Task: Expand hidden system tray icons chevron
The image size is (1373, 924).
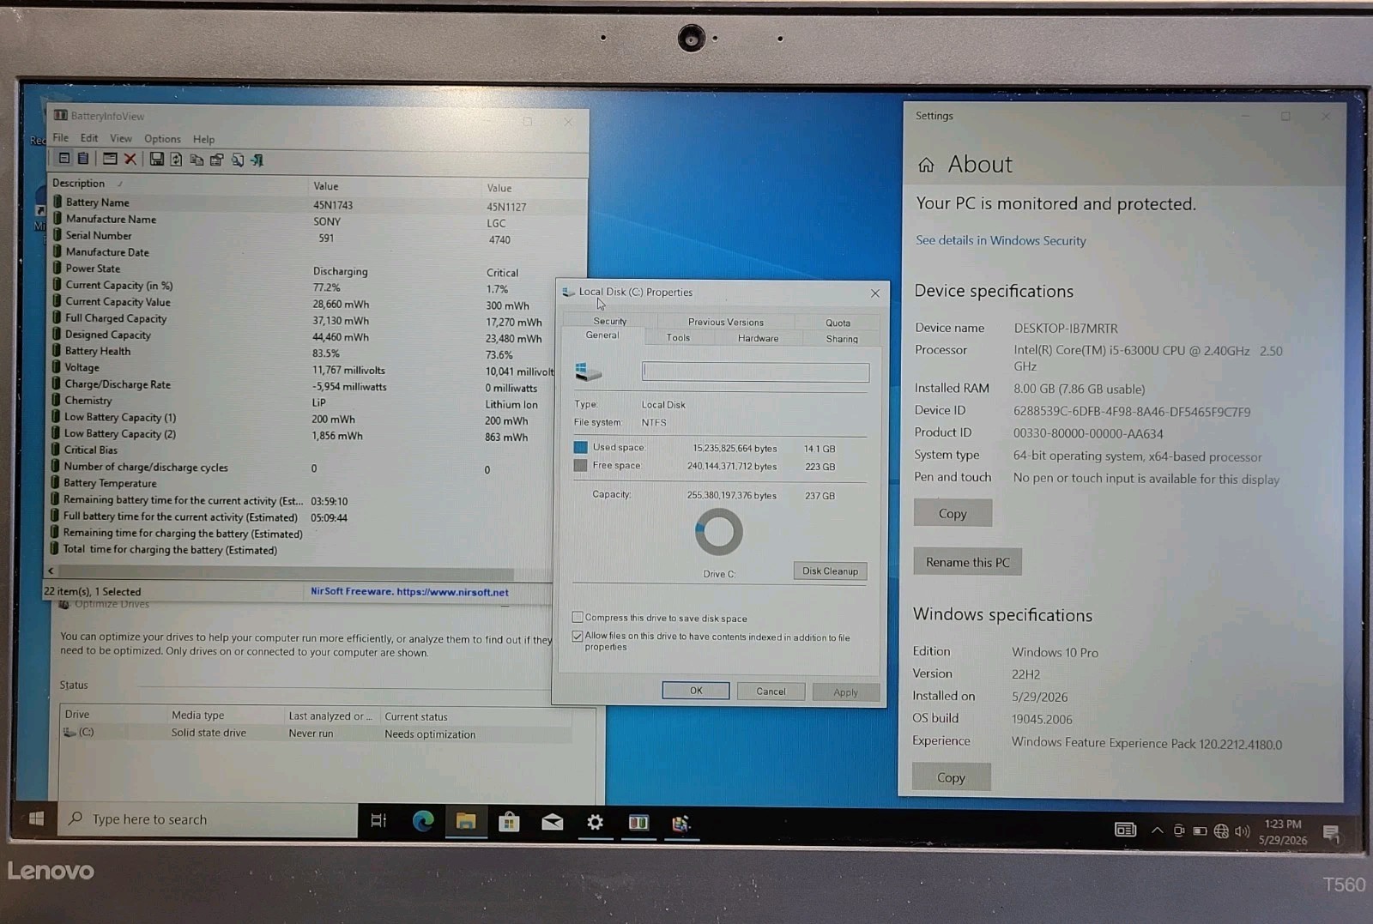Action: pos(1157,830)
